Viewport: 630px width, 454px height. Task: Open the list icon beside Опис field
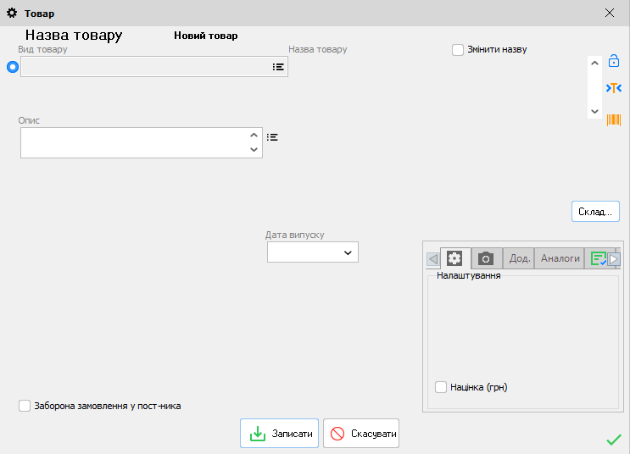[272, 136]
